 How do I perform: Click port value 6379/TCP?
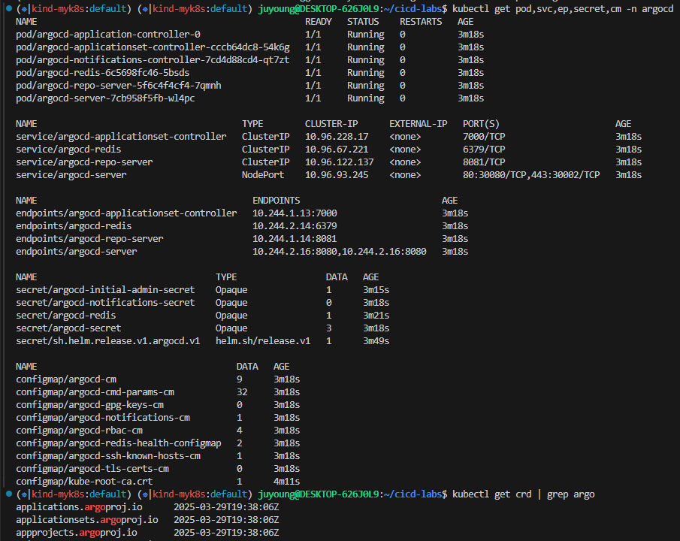click(x=484, y=150)
